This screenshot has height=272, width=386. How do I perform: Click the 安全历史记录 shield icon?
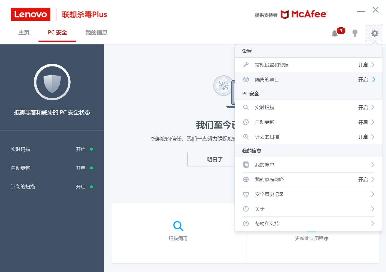246,194
